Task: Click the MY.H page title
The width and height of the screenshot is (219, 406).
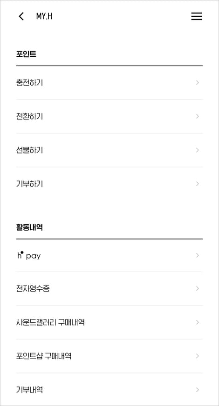Action: (x=44, y=16)
